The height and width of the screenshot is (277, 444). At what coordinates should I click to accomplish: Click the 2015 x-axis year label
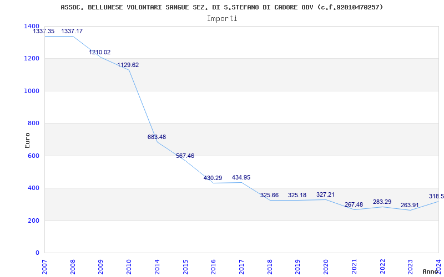[185, 266]
